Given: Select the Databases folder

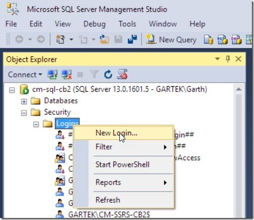Looking at the screenshot, I should [61, 101].
